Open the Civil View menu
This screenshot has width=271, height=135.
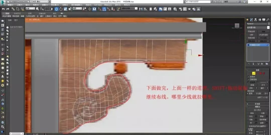(x=98, y=5)
